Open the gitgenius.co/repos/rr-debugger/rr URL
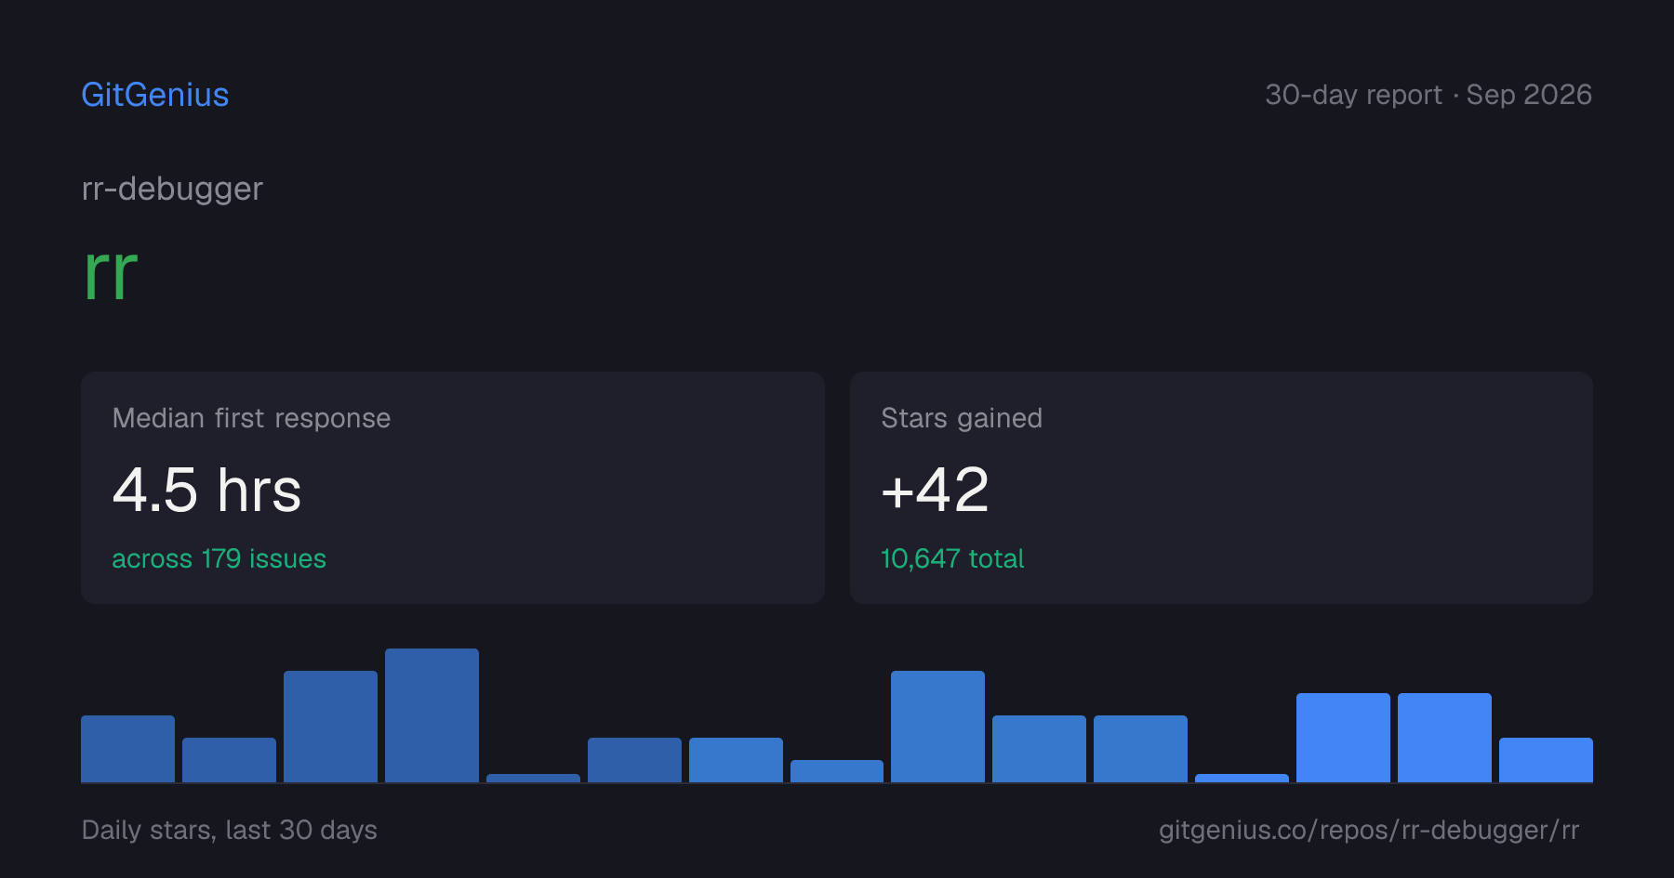The width and height of the screenshot is (1674, 878). click(x=1369, y=830)
